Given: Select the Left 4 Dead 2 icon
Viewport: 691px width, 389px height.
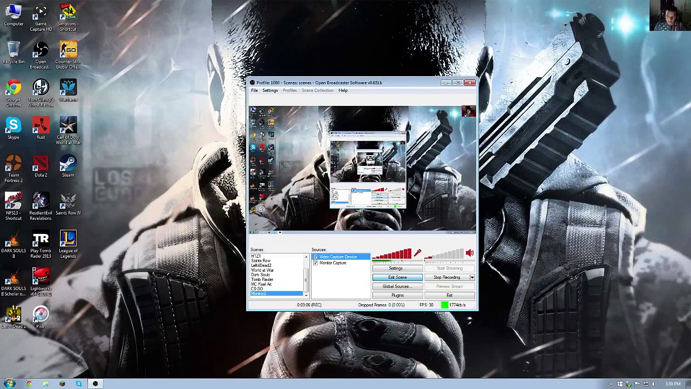Looking at the screenshot, I should point(13,318).
